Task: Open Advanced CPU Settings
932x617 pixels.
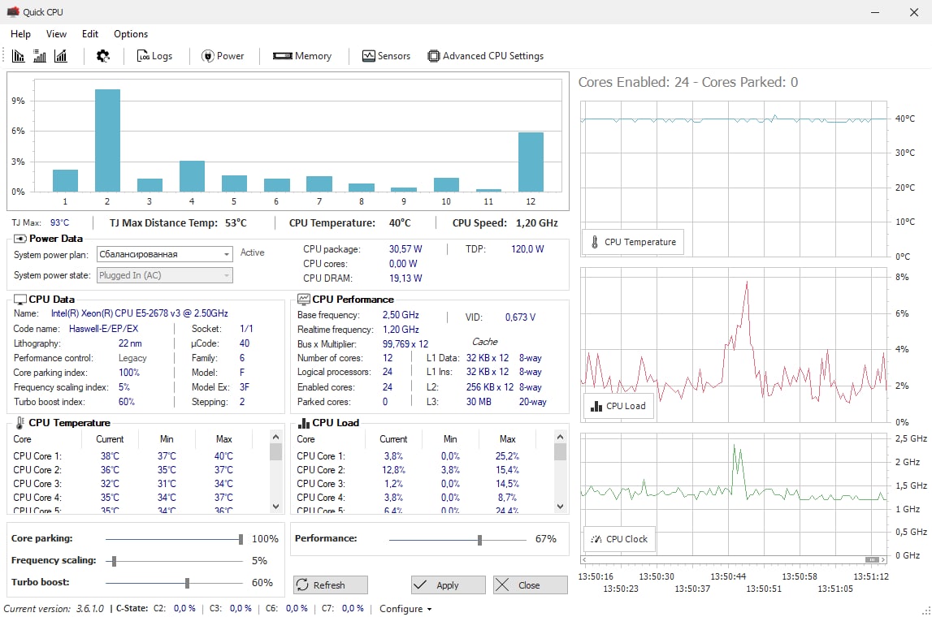Action: coord(486,56)
